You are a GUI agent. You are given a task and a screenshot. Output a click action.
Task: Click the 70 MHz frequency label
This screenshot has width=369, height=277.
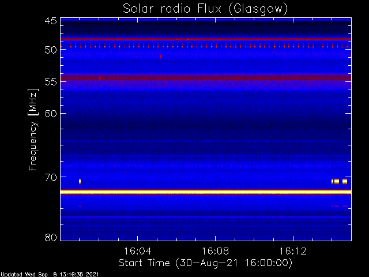(x=51, y=177)
